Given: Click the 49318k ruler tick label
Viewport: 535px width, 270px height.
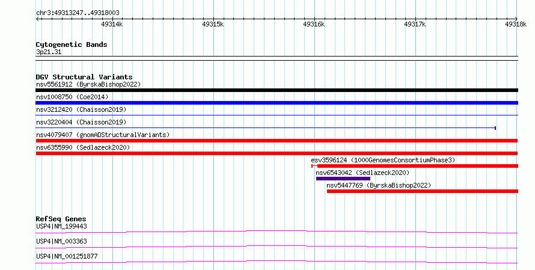Looking at the screenshot, I should pos(516,24).
